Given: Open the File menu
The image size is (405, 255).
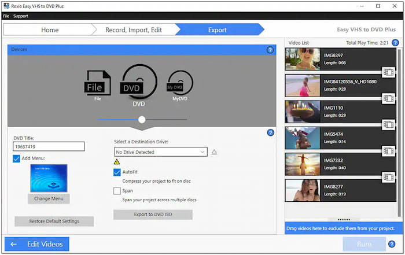Looking at the screenshot, I should click(6, 16).
